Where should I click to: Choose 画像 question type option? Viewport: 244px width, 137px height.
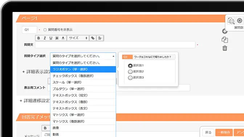coord(83,128)
